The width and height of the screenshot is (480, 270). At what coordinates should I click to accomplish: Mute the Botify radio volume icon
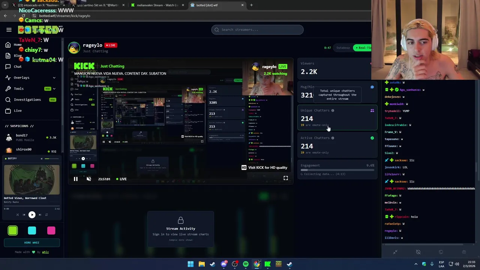pyautogui.click(x=42, y=159)
